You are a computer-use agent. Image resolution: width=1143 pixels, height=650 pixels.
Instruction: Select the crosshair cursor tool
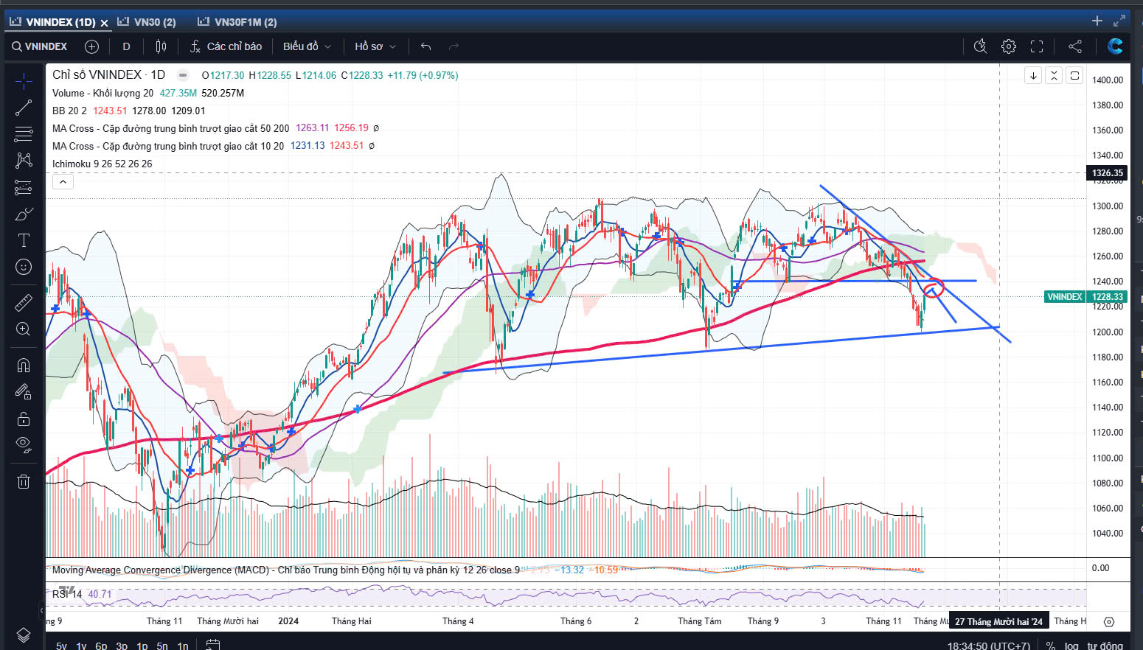[x=24, y=80]
